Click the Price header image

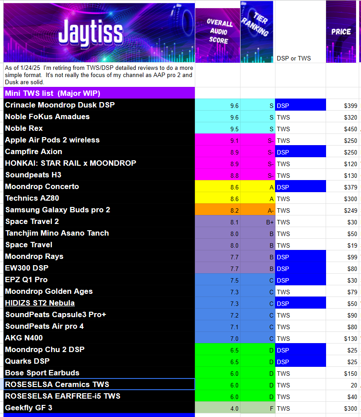click(341, 32)
